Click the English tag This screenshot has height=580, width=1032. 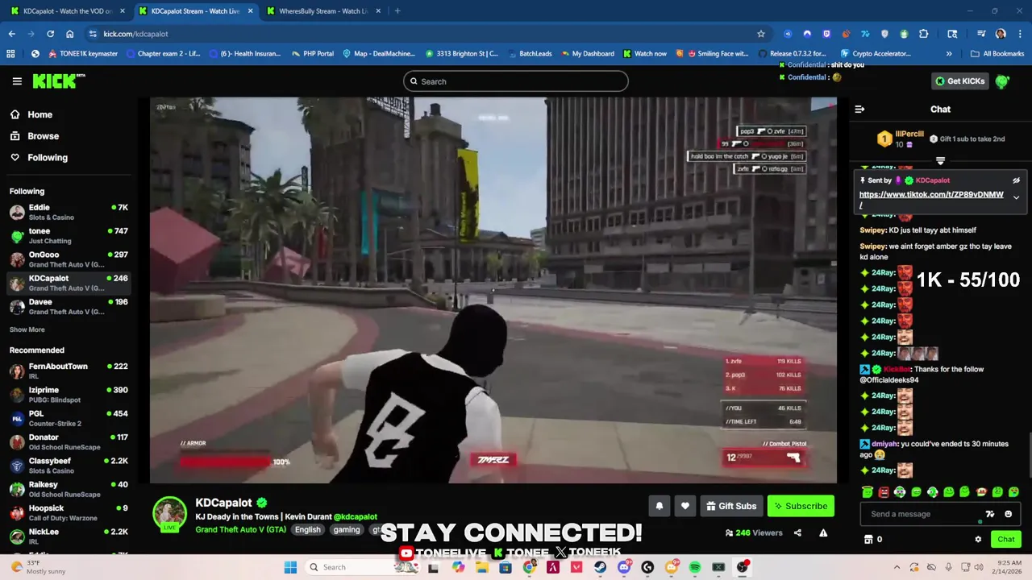[x=307, y=529]
